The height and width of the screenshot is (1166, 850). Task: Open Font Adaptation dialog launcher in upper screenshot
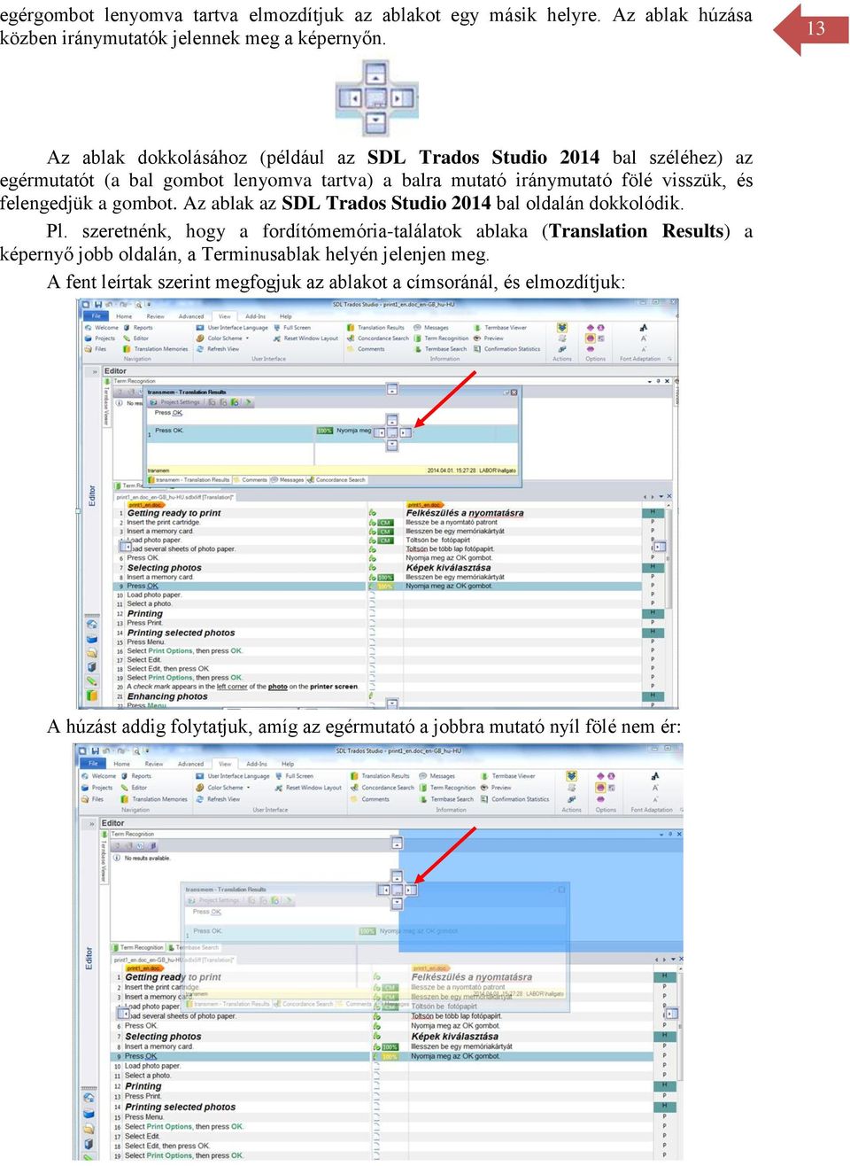coord(669,359)
